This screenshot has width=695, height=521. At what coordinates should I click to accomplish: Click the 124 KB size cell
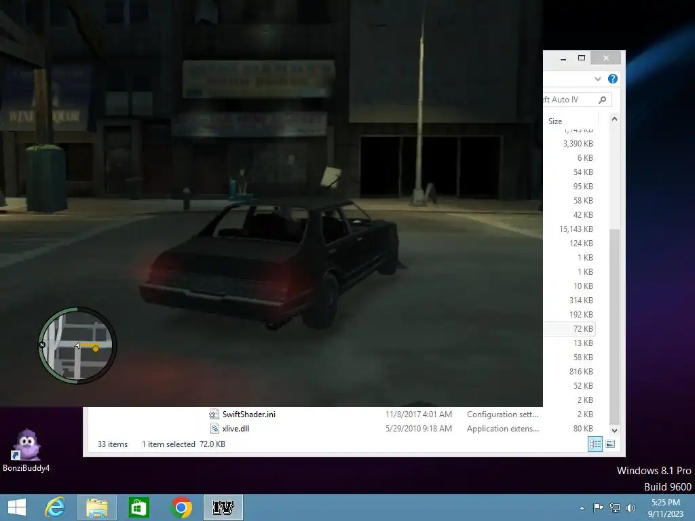tap(581, 244)
